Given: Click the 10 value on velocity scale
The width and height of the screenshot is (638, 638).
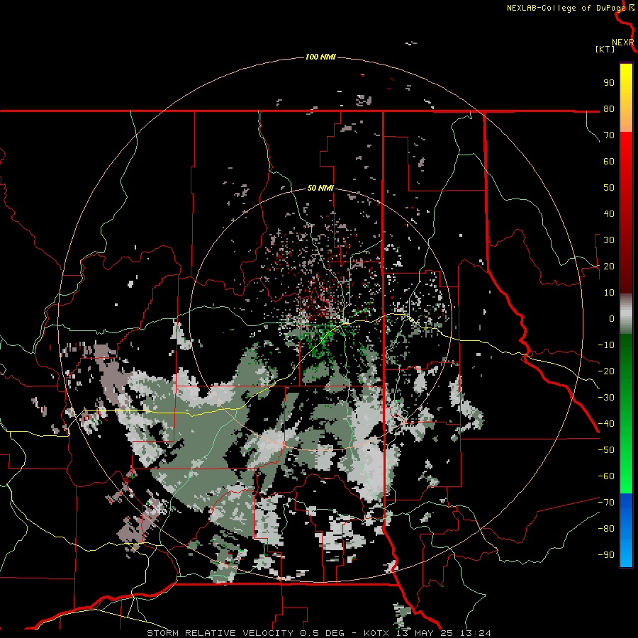Looking at the screenshot, I should coord(609,293).
